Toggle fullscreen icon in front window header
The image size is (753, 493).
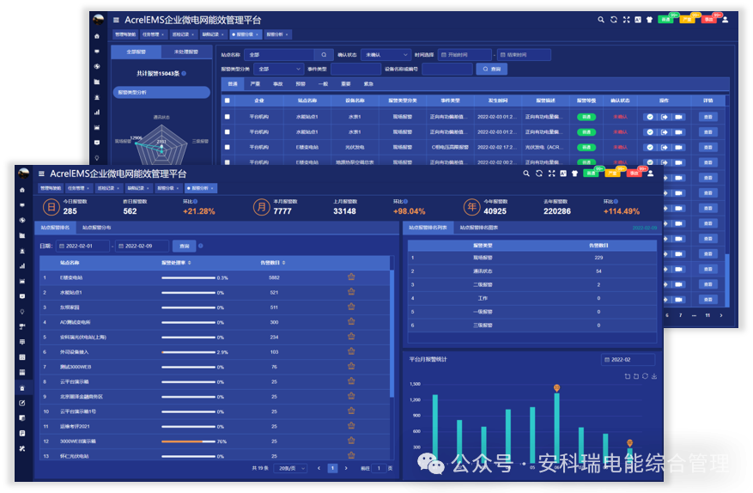(x=551, y=173)
